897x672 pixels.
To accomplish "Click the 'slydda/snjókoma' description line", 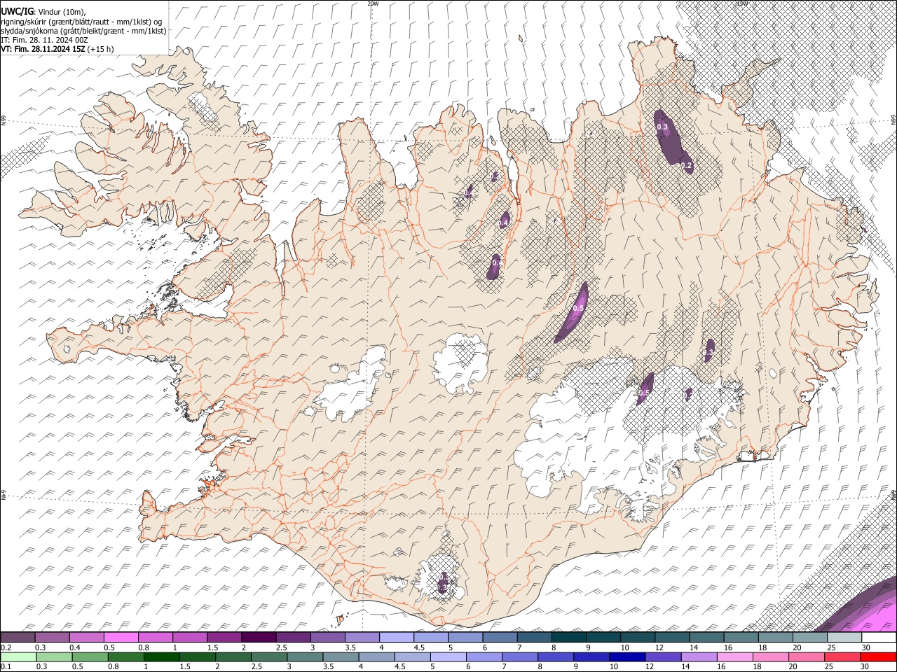I will pyautogui.click(x=83, y=31).
